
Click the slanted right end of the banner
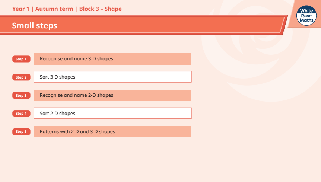[x=284, y=25]
